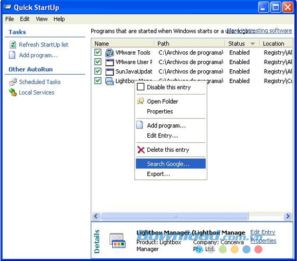Image resolution: width=297 pixels, height=261 pixels.
Task: Click the horizontal scrollbar thumb
Action: coord(175,216)
